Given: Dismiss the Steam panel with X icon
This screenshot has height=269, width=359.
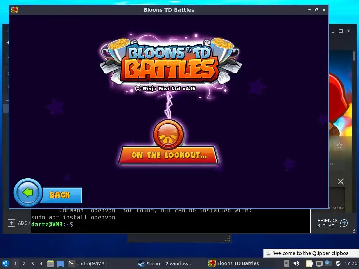Looking at the screenshot, I should coord(341,181).
